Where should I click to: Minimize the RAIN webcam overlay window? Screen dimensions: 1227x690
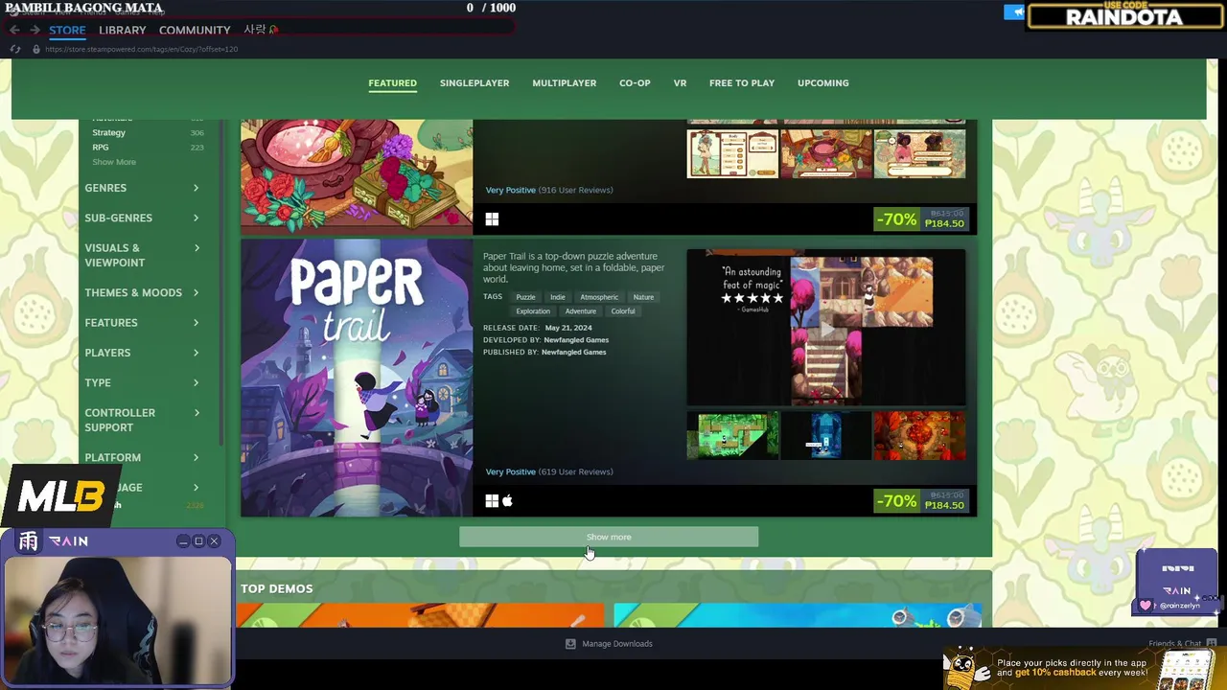click(x=182, y=541)
